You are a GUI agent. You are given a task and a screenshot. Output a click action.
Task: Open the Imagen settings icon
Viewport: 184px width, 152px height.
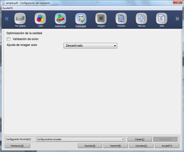[101, 19]
